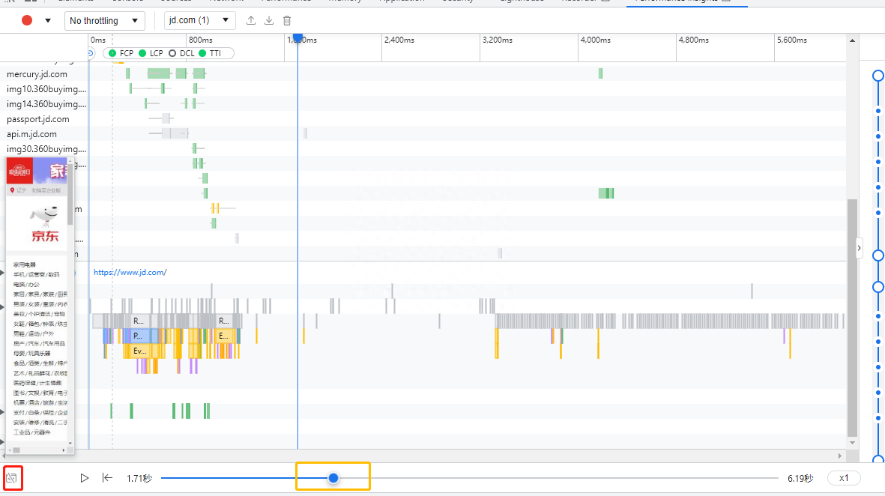Toggle the TTI metric marker

[210, 53]
